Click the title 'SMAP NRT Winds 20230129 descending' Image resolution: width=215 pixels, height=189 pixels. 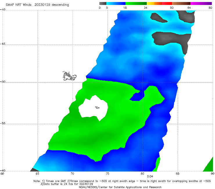click(x=37, y=5)
